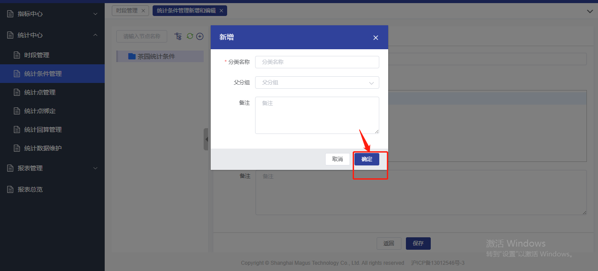Close the 统计条件管理新增和编辑 tab
Image resolution: width=598 pixels, height=271 pixels.
(x=221, y=11)
